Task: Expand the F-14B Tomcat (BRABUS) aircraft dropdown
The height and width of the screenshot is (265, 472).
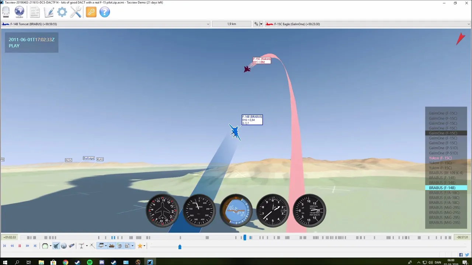Action: click(x=208, y=24)
